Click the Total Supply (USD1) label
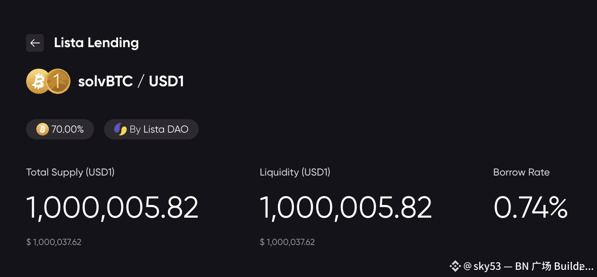The height and width of the screenshot is (277, 597). click(x=70, y=172)
